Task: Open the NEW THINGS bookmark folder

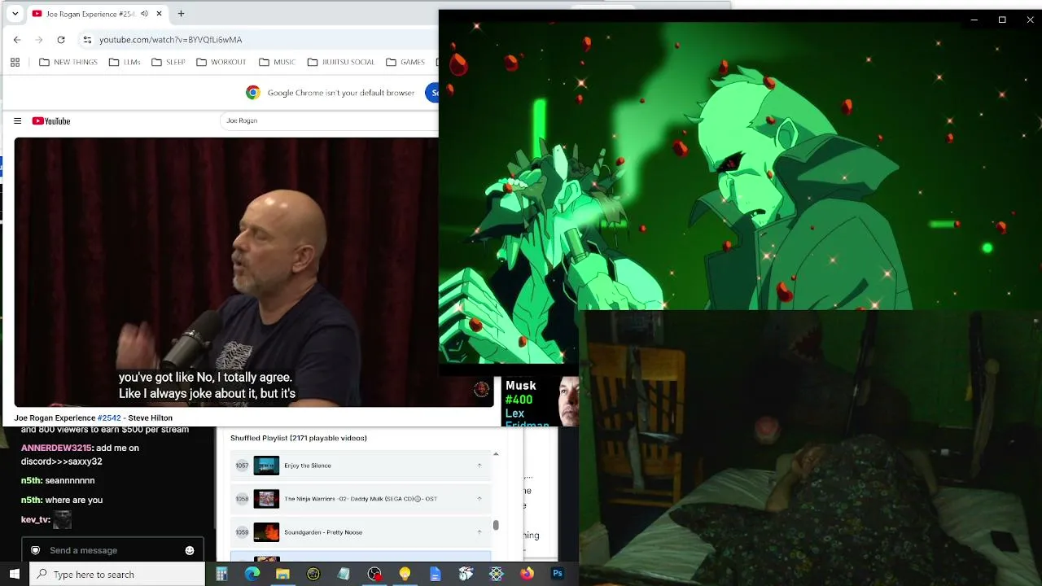Action: pos(68,62)
